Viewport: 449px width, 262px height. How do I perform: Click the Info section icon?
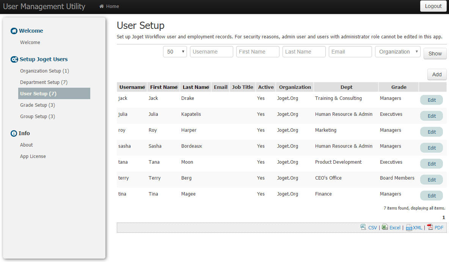[14, 133]
